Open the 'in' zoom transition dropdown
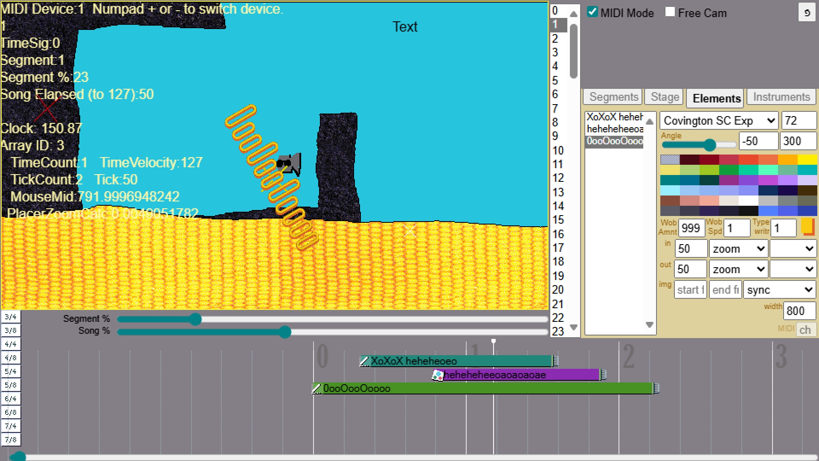 click(x=738, y=249)
